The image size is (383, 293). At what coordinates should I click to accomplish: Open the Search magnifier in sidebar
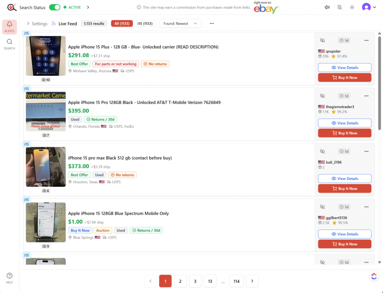point(9,42)
